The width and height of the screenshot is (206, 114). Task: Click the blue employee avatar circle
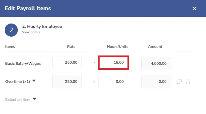pyautogui.click(x=11, y=30)
